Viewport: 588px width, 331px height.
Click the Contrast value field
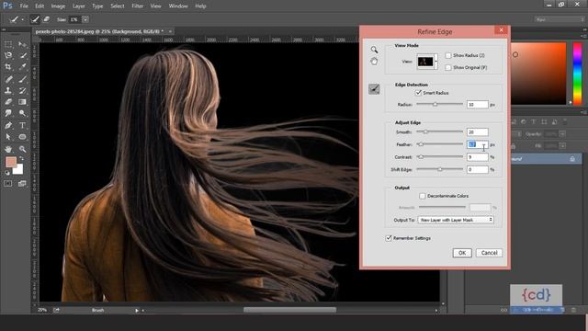(x=478, y=157)
